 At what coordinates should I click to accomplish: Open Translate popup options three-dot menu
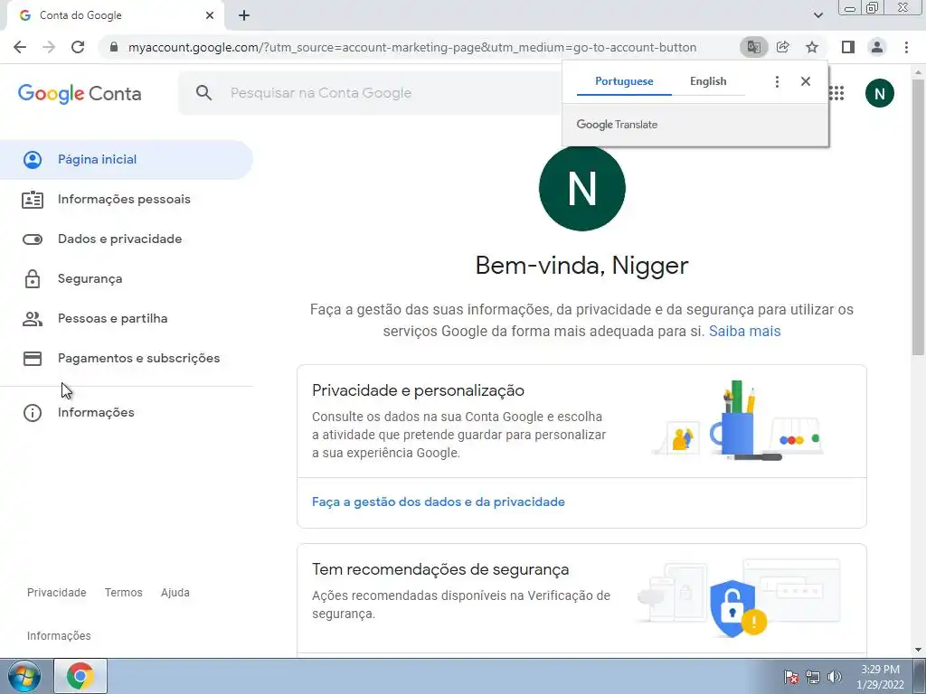coord(777,81)
